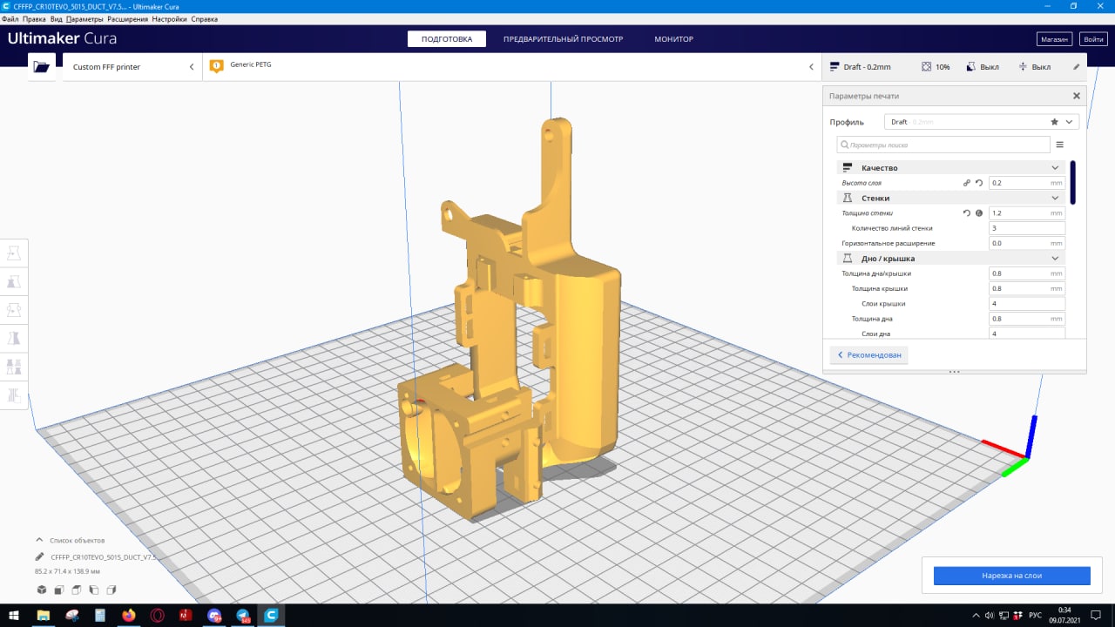Reset Толщина стенки with revert arrow
This screenshot has height=627, width=1115.
click(x=967, y=212)
